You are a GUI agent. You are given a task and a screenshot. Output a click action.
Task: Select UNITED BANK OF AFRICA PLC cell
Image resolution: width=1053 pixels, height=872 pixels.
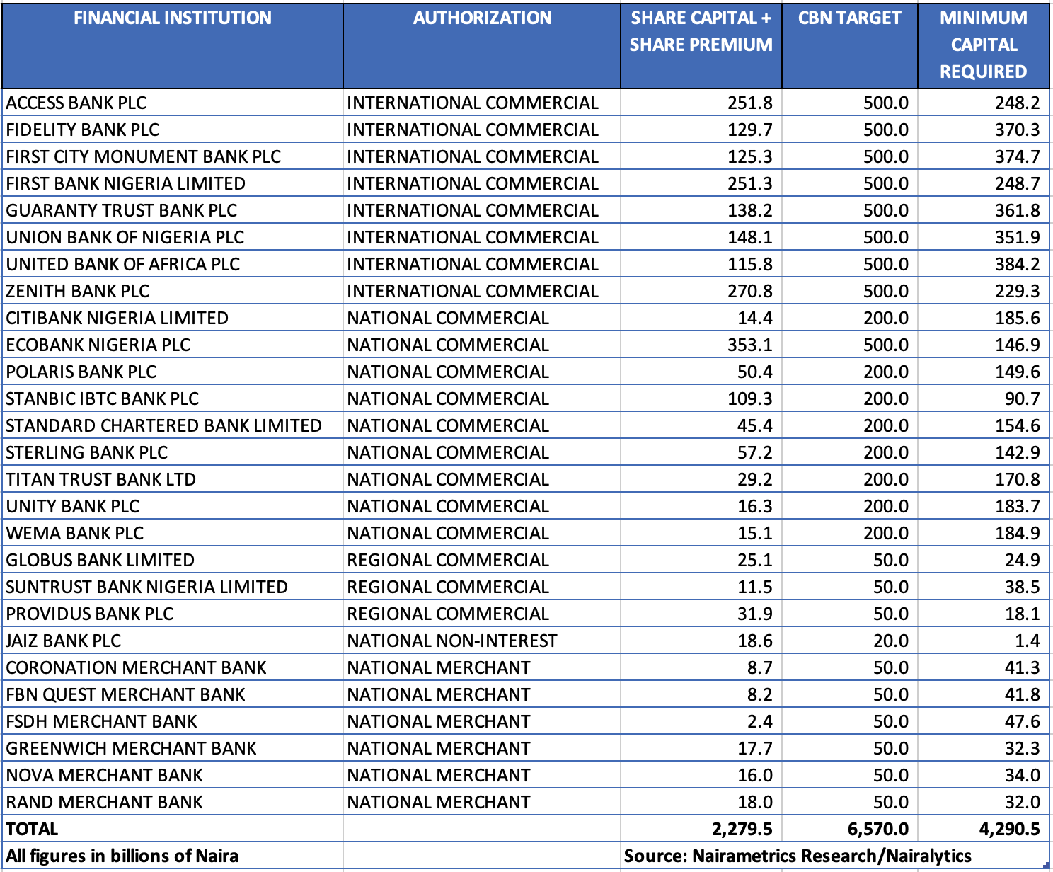pos(123,264)
